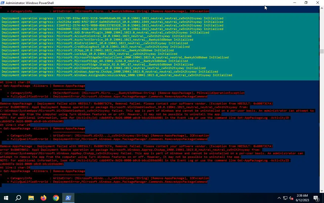
Task: Open the Action Center notifications icon
Action: [x=316, y=198]
